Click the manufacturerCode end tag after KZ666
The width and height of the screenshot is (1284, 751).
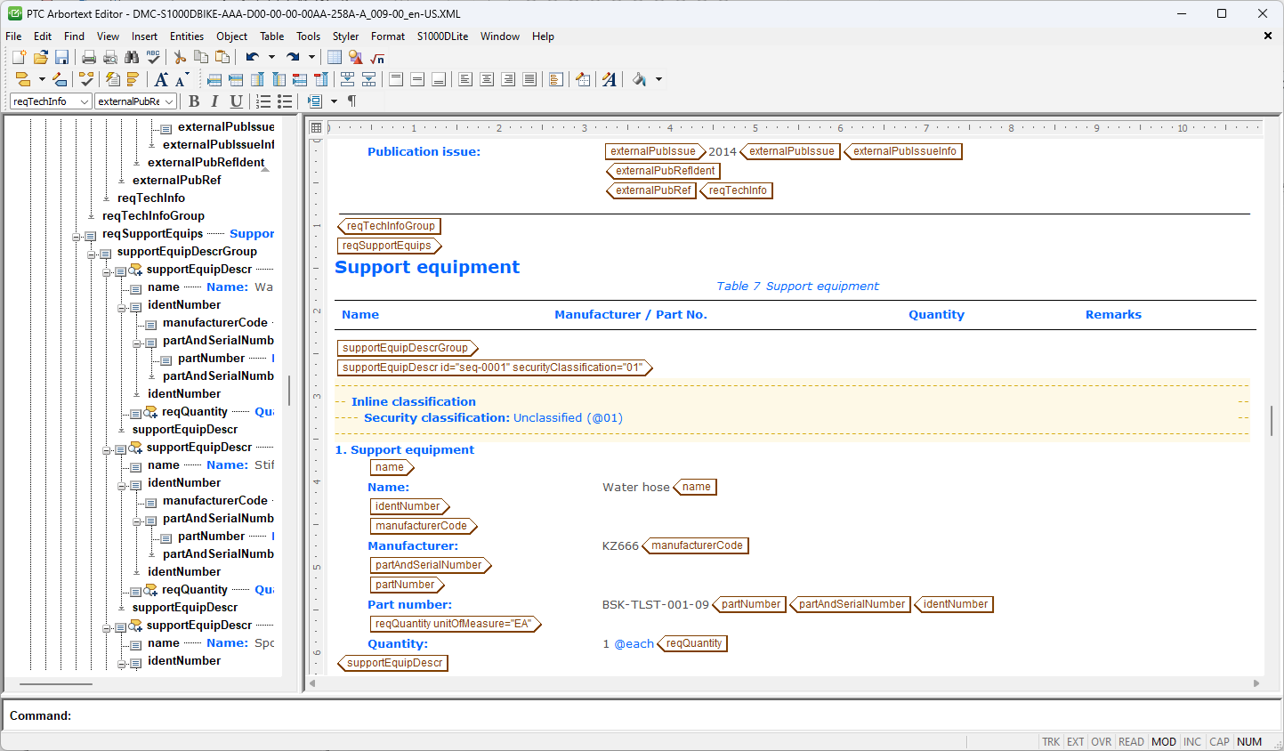click(x=695, y=545)
